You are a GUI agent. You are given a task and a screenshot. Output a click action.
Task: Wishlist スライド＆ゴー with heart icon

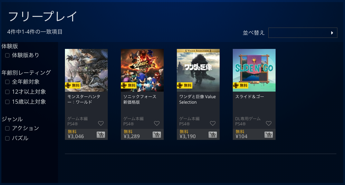(x=268, y=123)
